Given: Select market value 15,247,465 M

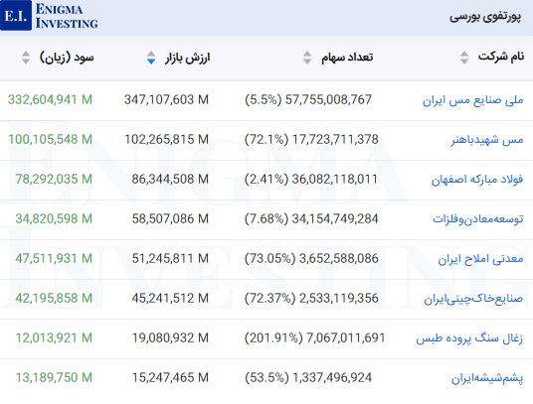Looking at the screenshot, I should [170, 377].
